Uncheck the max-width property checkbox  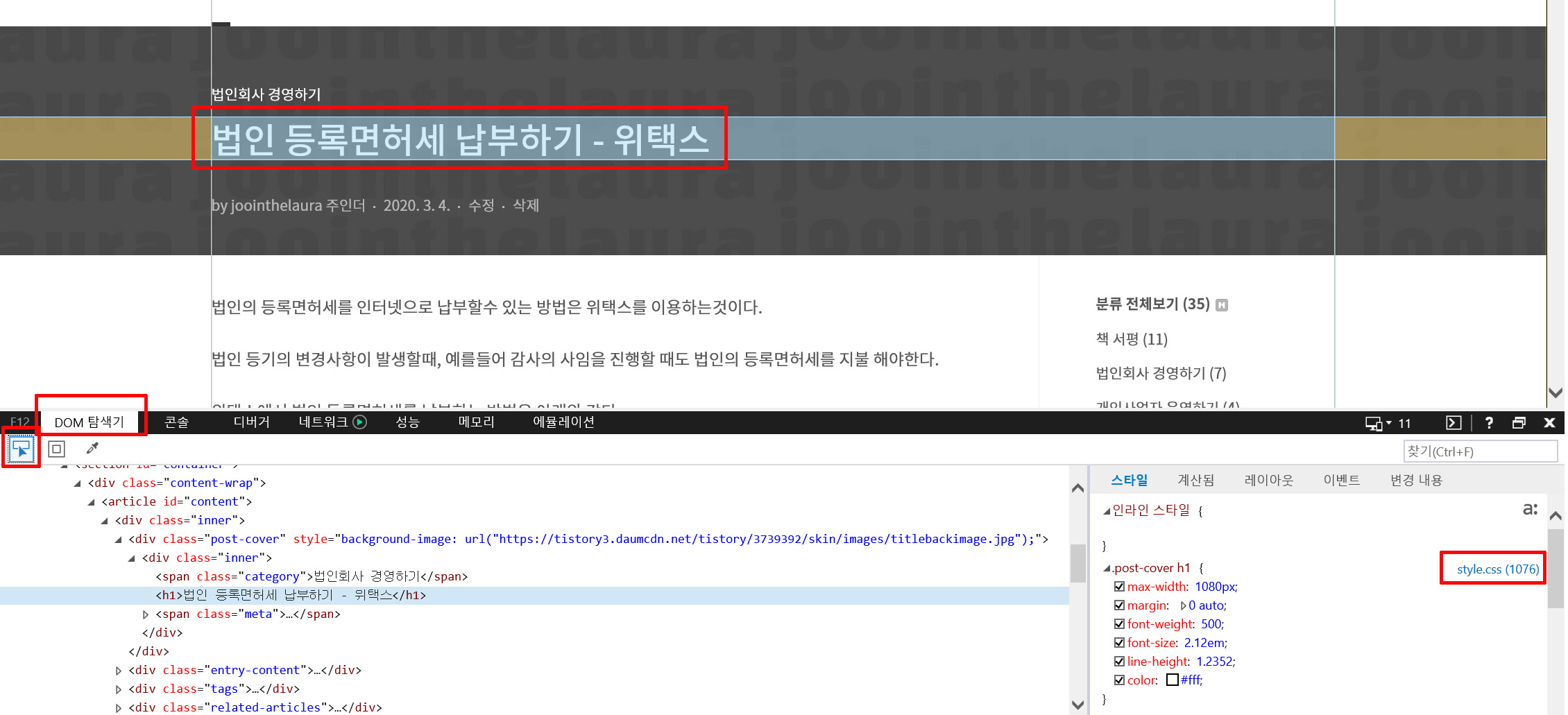(x=1119, y=587)
